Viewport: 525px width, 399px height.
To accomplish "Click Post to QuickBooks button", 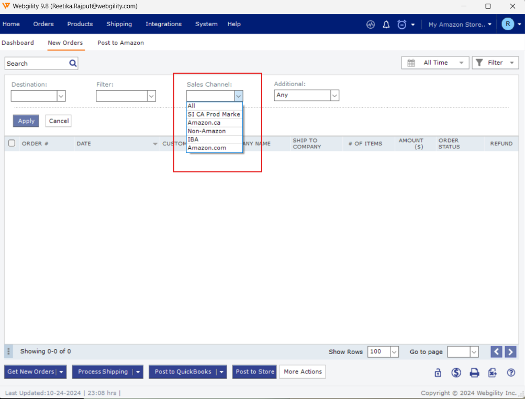I will coord(183,372).
